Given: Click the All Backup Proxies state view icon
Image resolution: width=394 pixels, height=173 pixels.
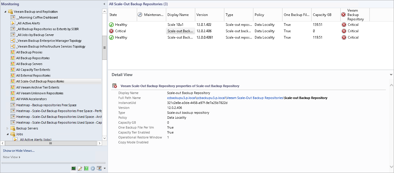Looking at the screenshot, I should (13, 52).
